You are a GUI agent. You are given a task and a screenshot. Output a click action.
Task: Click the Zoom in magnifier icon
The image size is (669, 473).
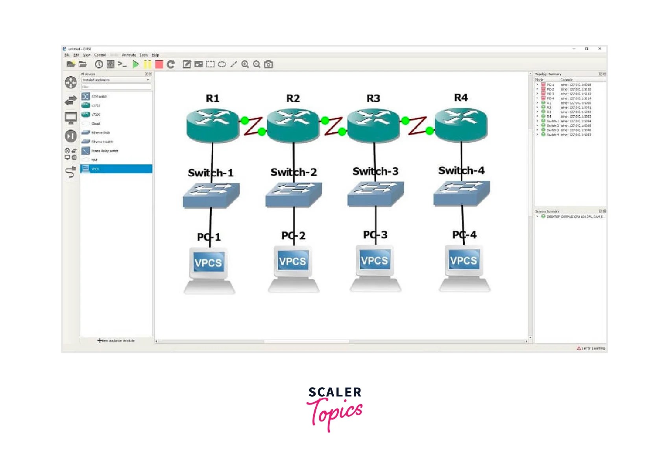point(246,64)
